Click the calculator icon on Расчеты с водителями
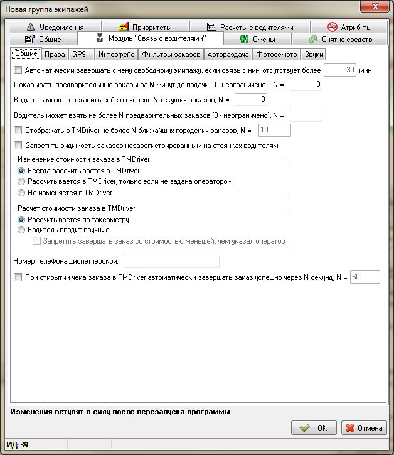 (x=211, y=28)
